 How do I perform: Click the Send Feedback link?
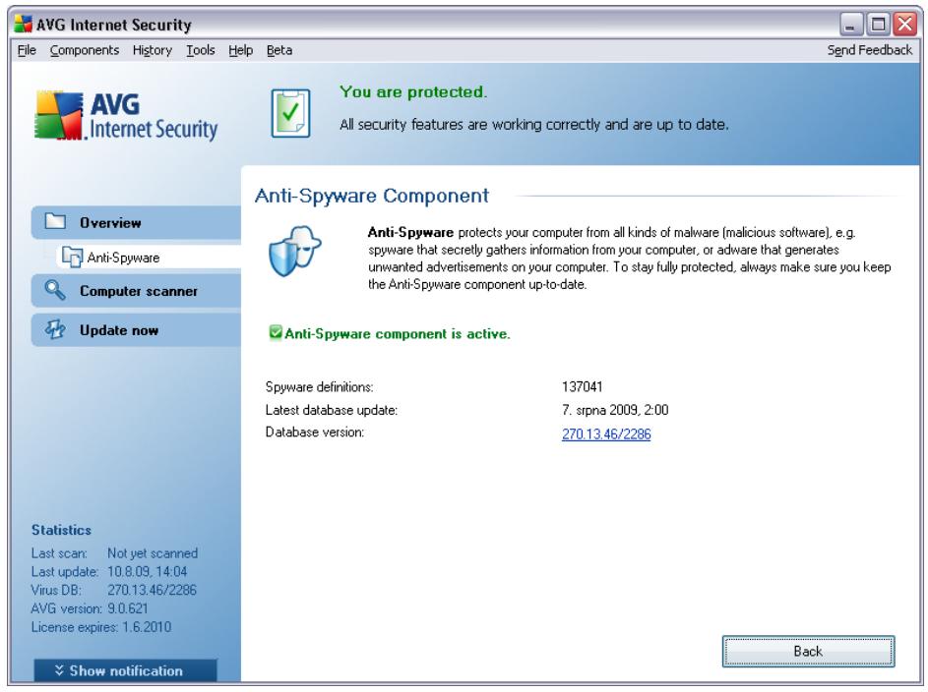pos(869,50)
